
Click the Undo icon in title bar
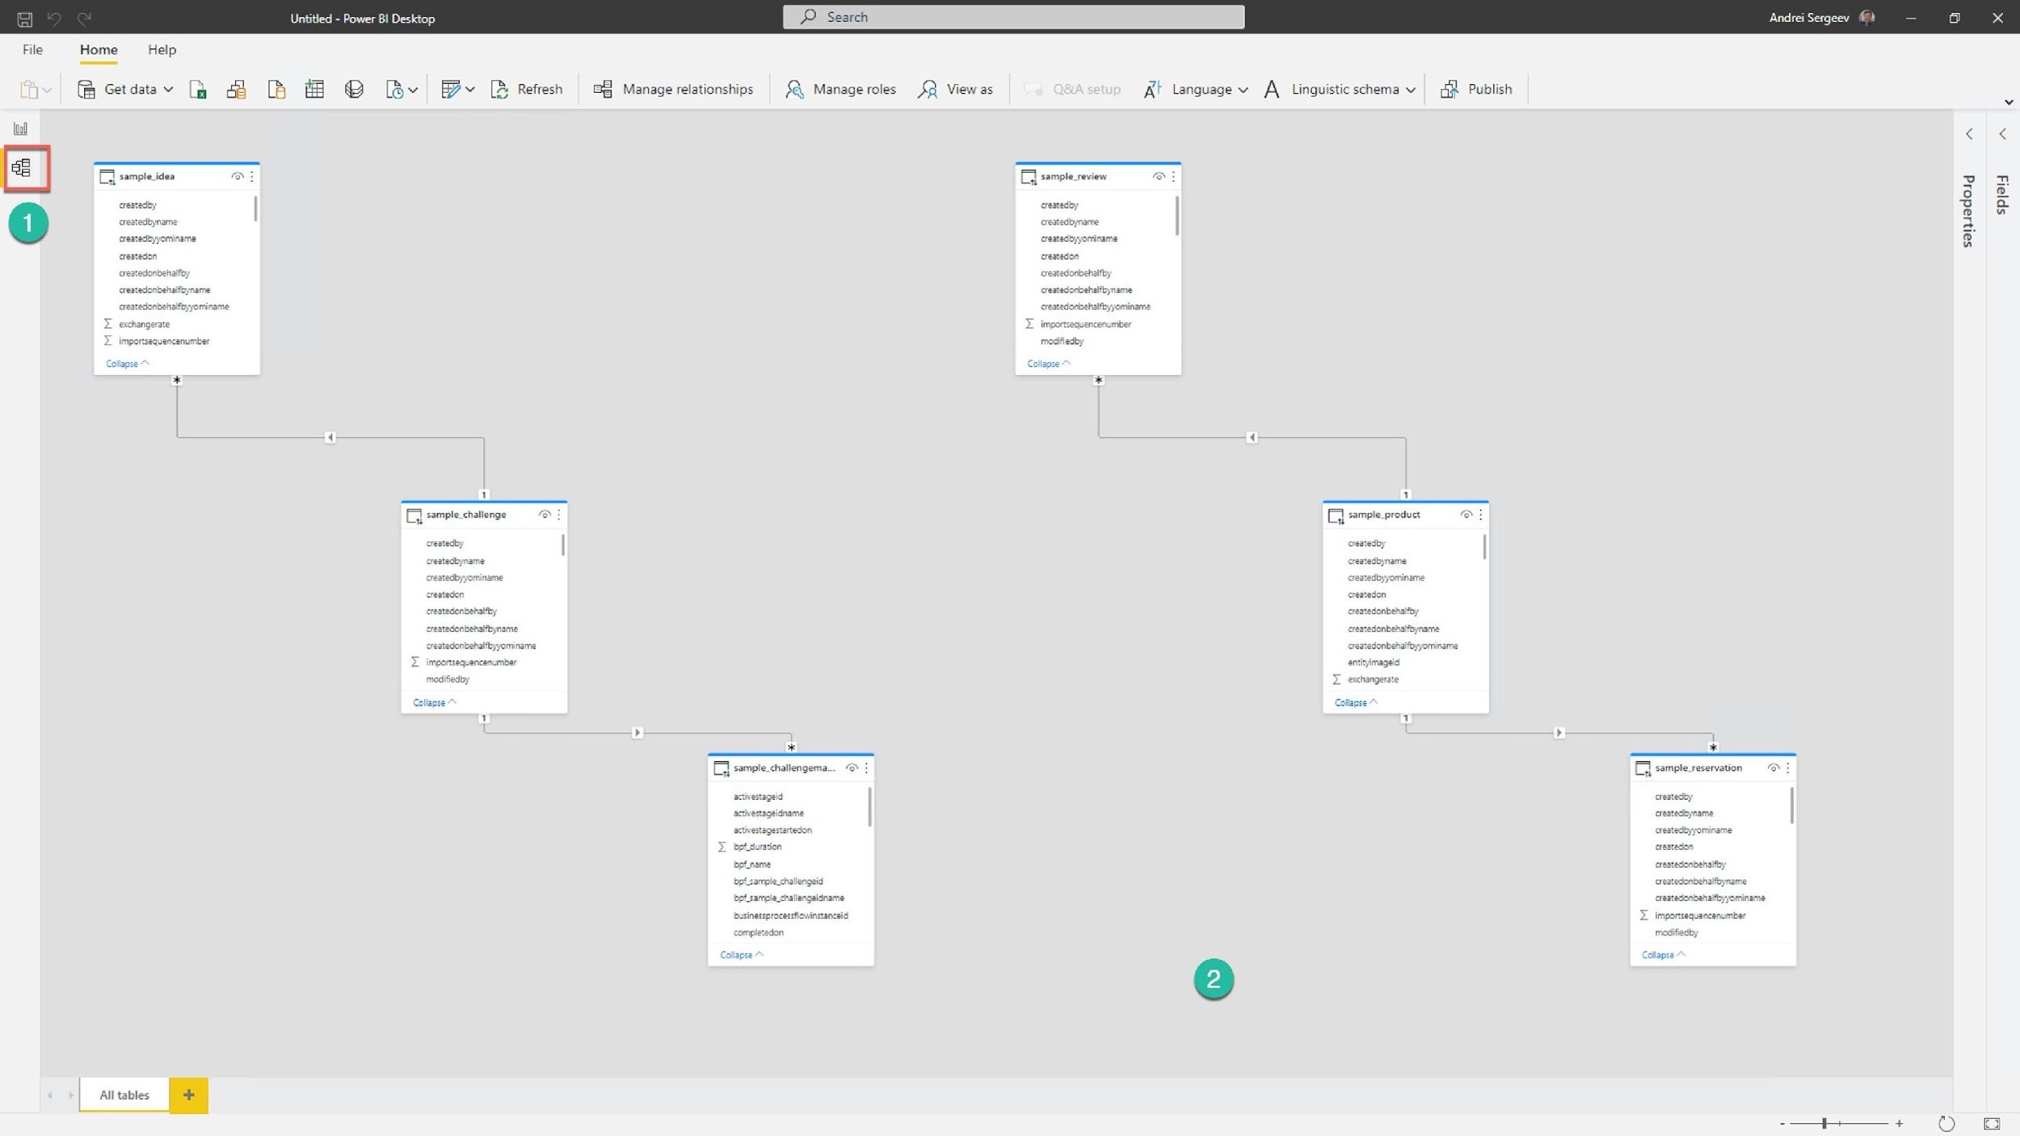(54, 18)
